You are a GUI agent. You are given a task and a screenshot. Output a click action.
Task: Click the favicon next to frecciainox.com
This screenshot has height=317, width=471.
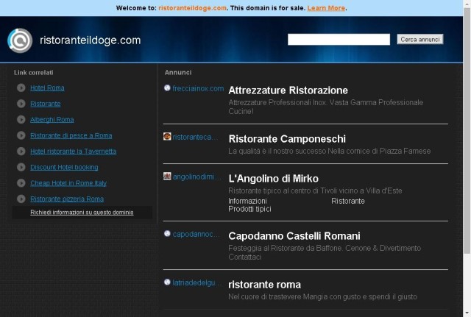pos(167,88)
